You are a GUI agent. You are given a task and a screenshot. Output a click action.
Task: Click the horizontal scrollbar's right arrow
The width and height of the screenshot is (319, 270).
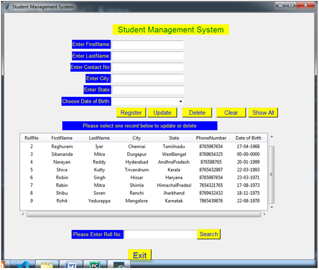(264, 214)
